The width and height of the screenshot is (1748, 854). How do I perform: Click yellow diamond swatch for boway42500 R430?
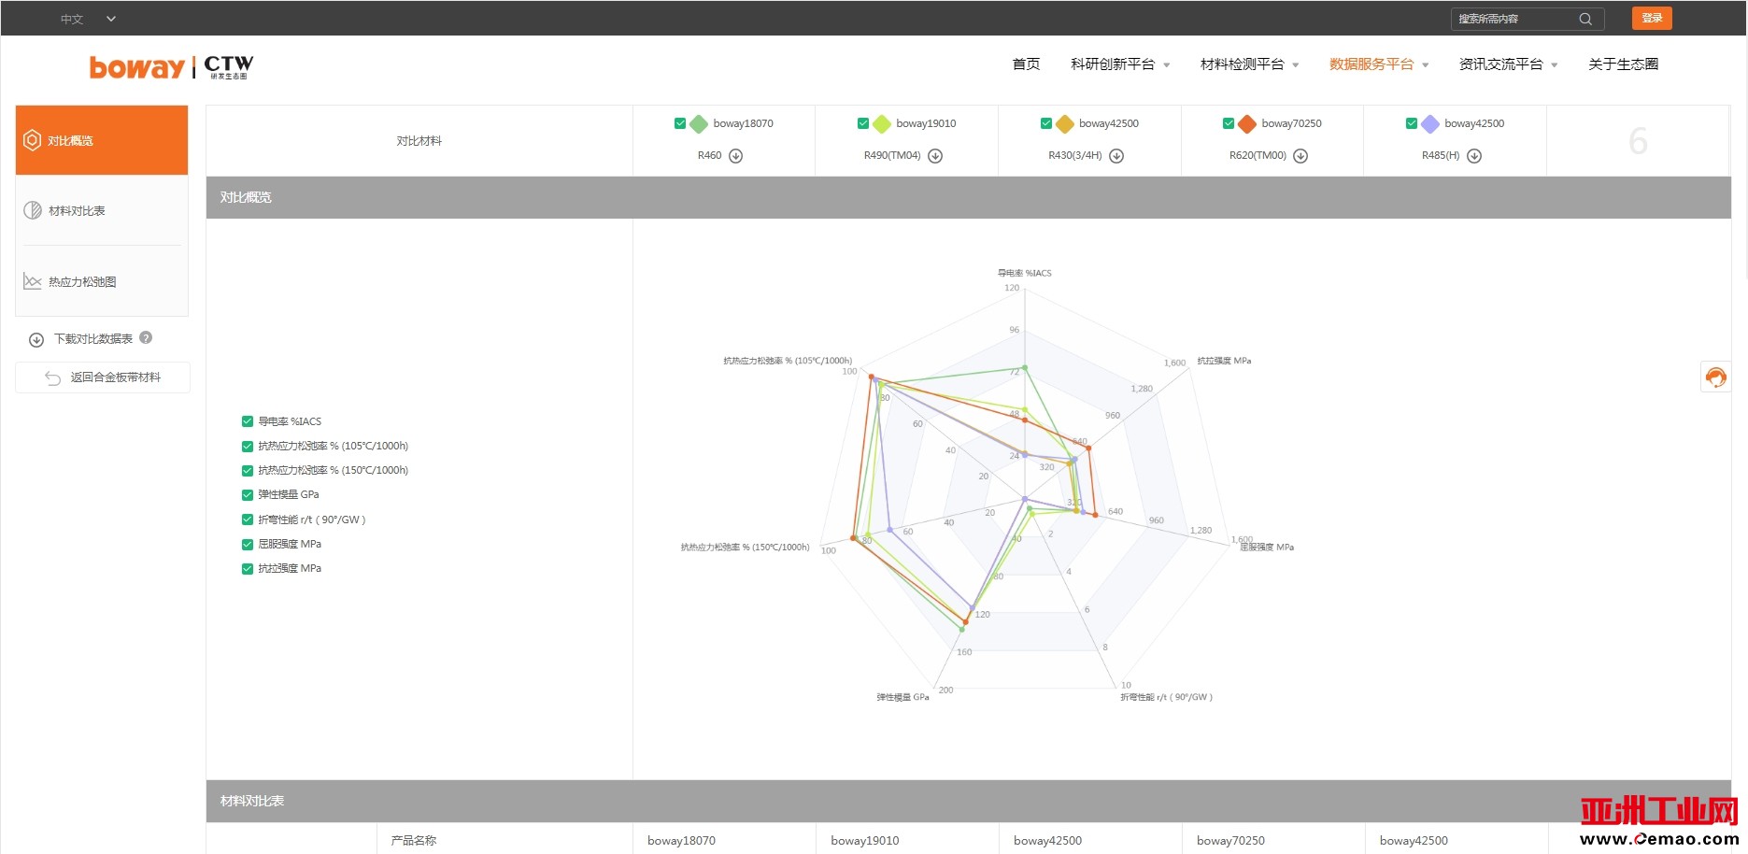tap(1065, 123)
